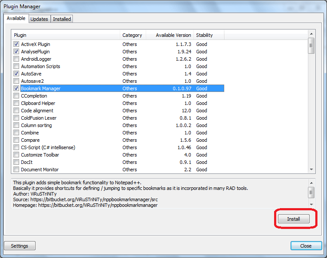Select the AutoSave row name
The image size is (327, 258).
pyautogui.click(x=31, y=74)
